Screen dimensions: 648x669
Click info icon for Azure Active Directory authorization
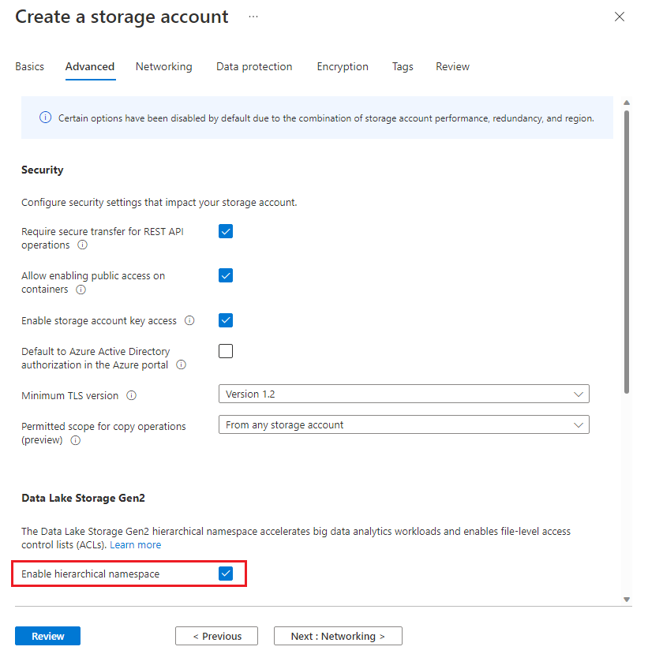[x=182, y=365]
